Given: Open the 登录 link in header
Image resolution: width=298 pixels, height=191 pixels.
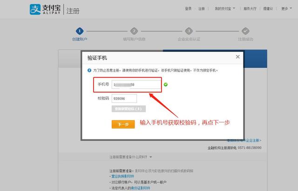Looking at the screenshot, I should point(188,9).
